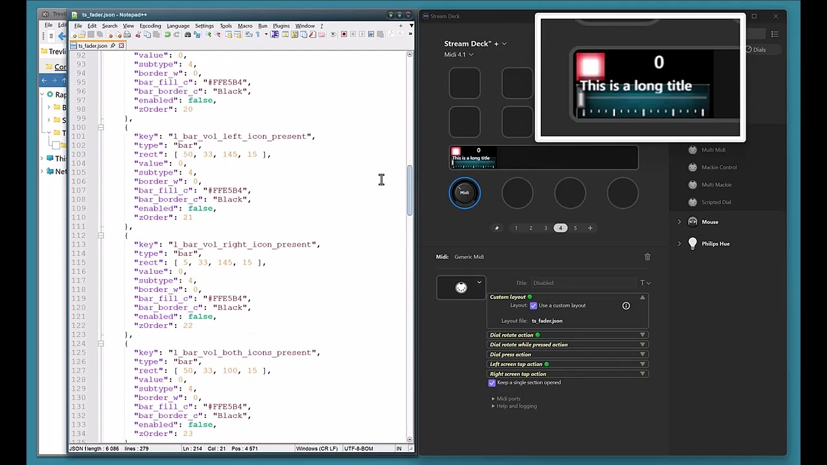The image size is (827, 465).
Task: Click the Find binoculars icon in Notepad++
Action: point(187,34)
